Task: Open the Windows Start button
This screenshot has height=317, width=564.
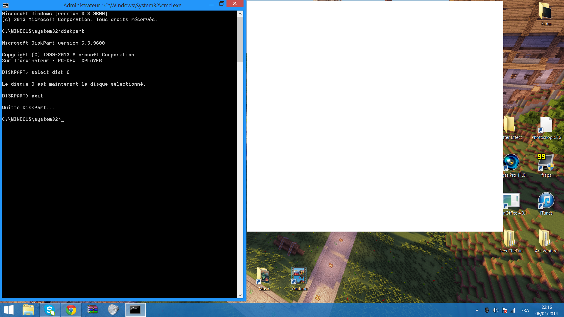Action: click(9, 310)
